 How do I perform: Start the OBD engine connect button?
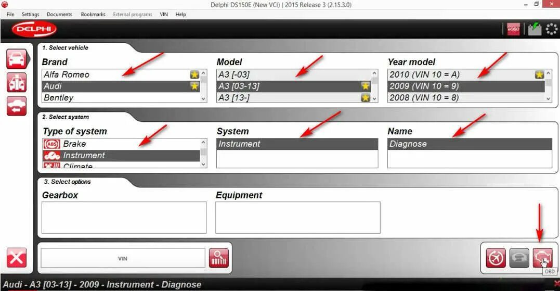[542, 258]
